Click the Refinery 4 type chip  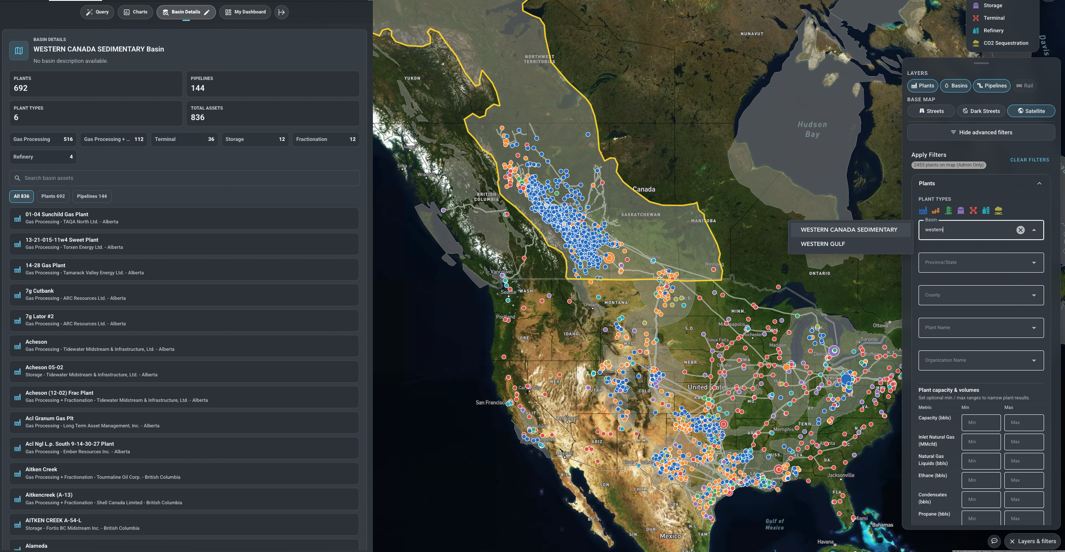tap(43, 157)
